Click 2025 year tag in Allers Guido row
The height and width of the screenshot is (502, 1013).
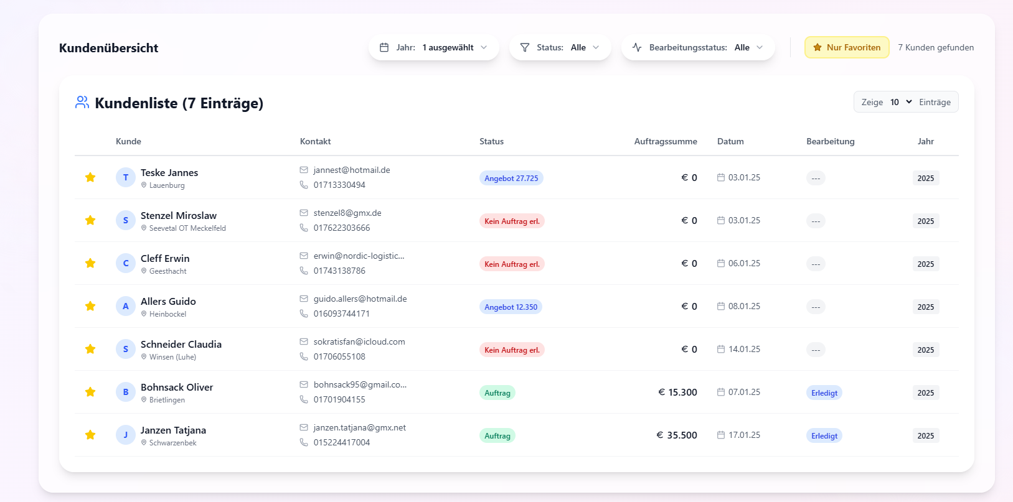pos(926,307)
